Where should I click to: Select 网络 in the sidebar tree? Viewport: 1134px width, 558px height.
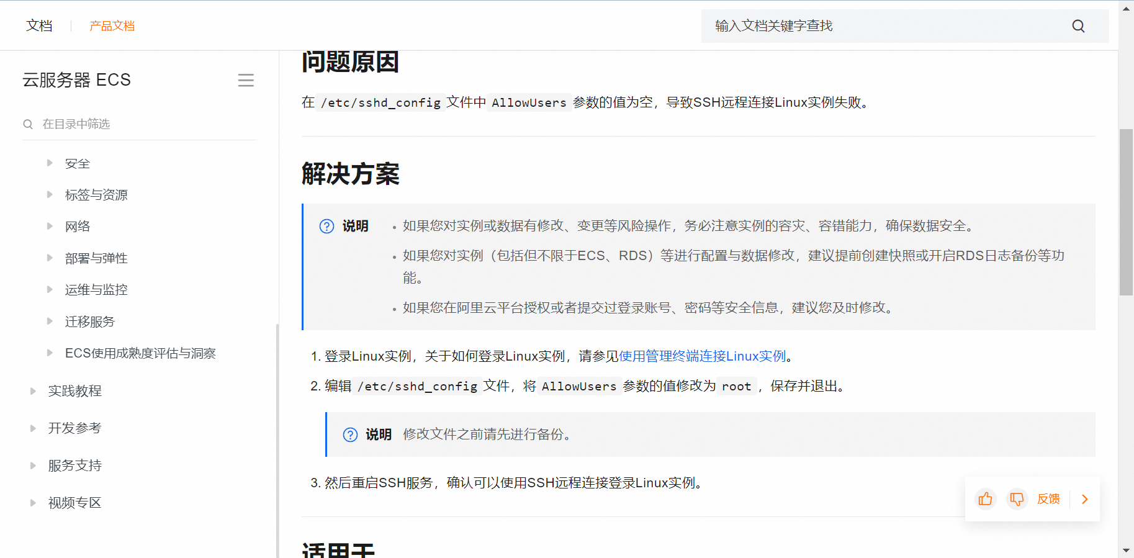78,227
